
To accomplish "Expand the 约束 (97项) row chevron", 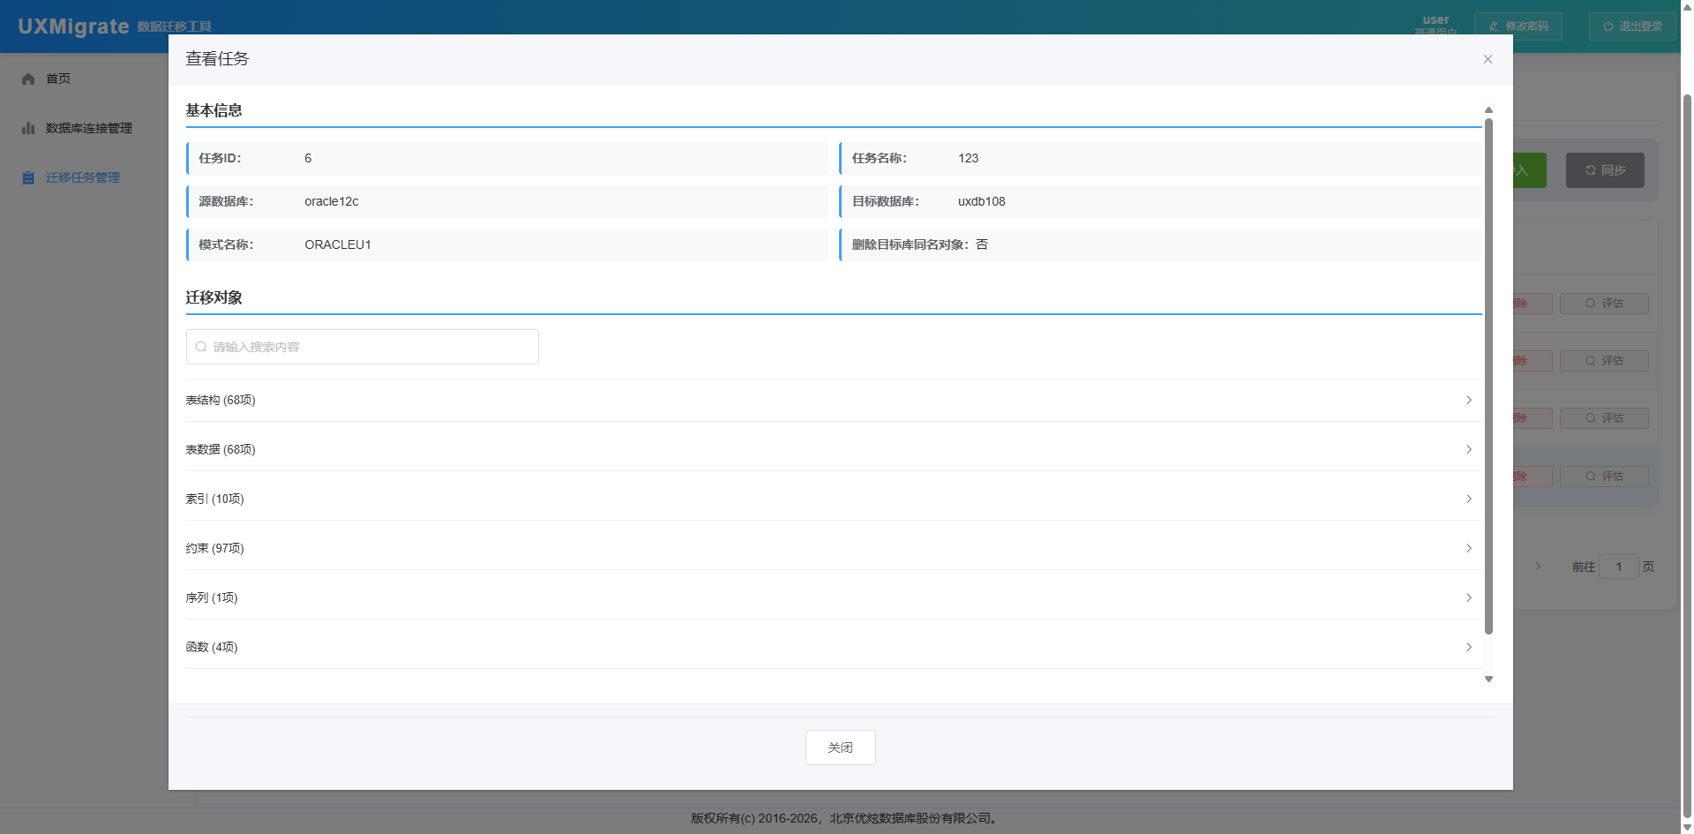I will (x=1468, y=548).
